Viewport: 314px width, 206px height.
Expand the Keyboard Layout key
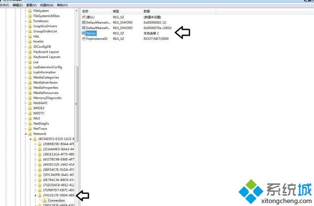(x=26, y=52)
